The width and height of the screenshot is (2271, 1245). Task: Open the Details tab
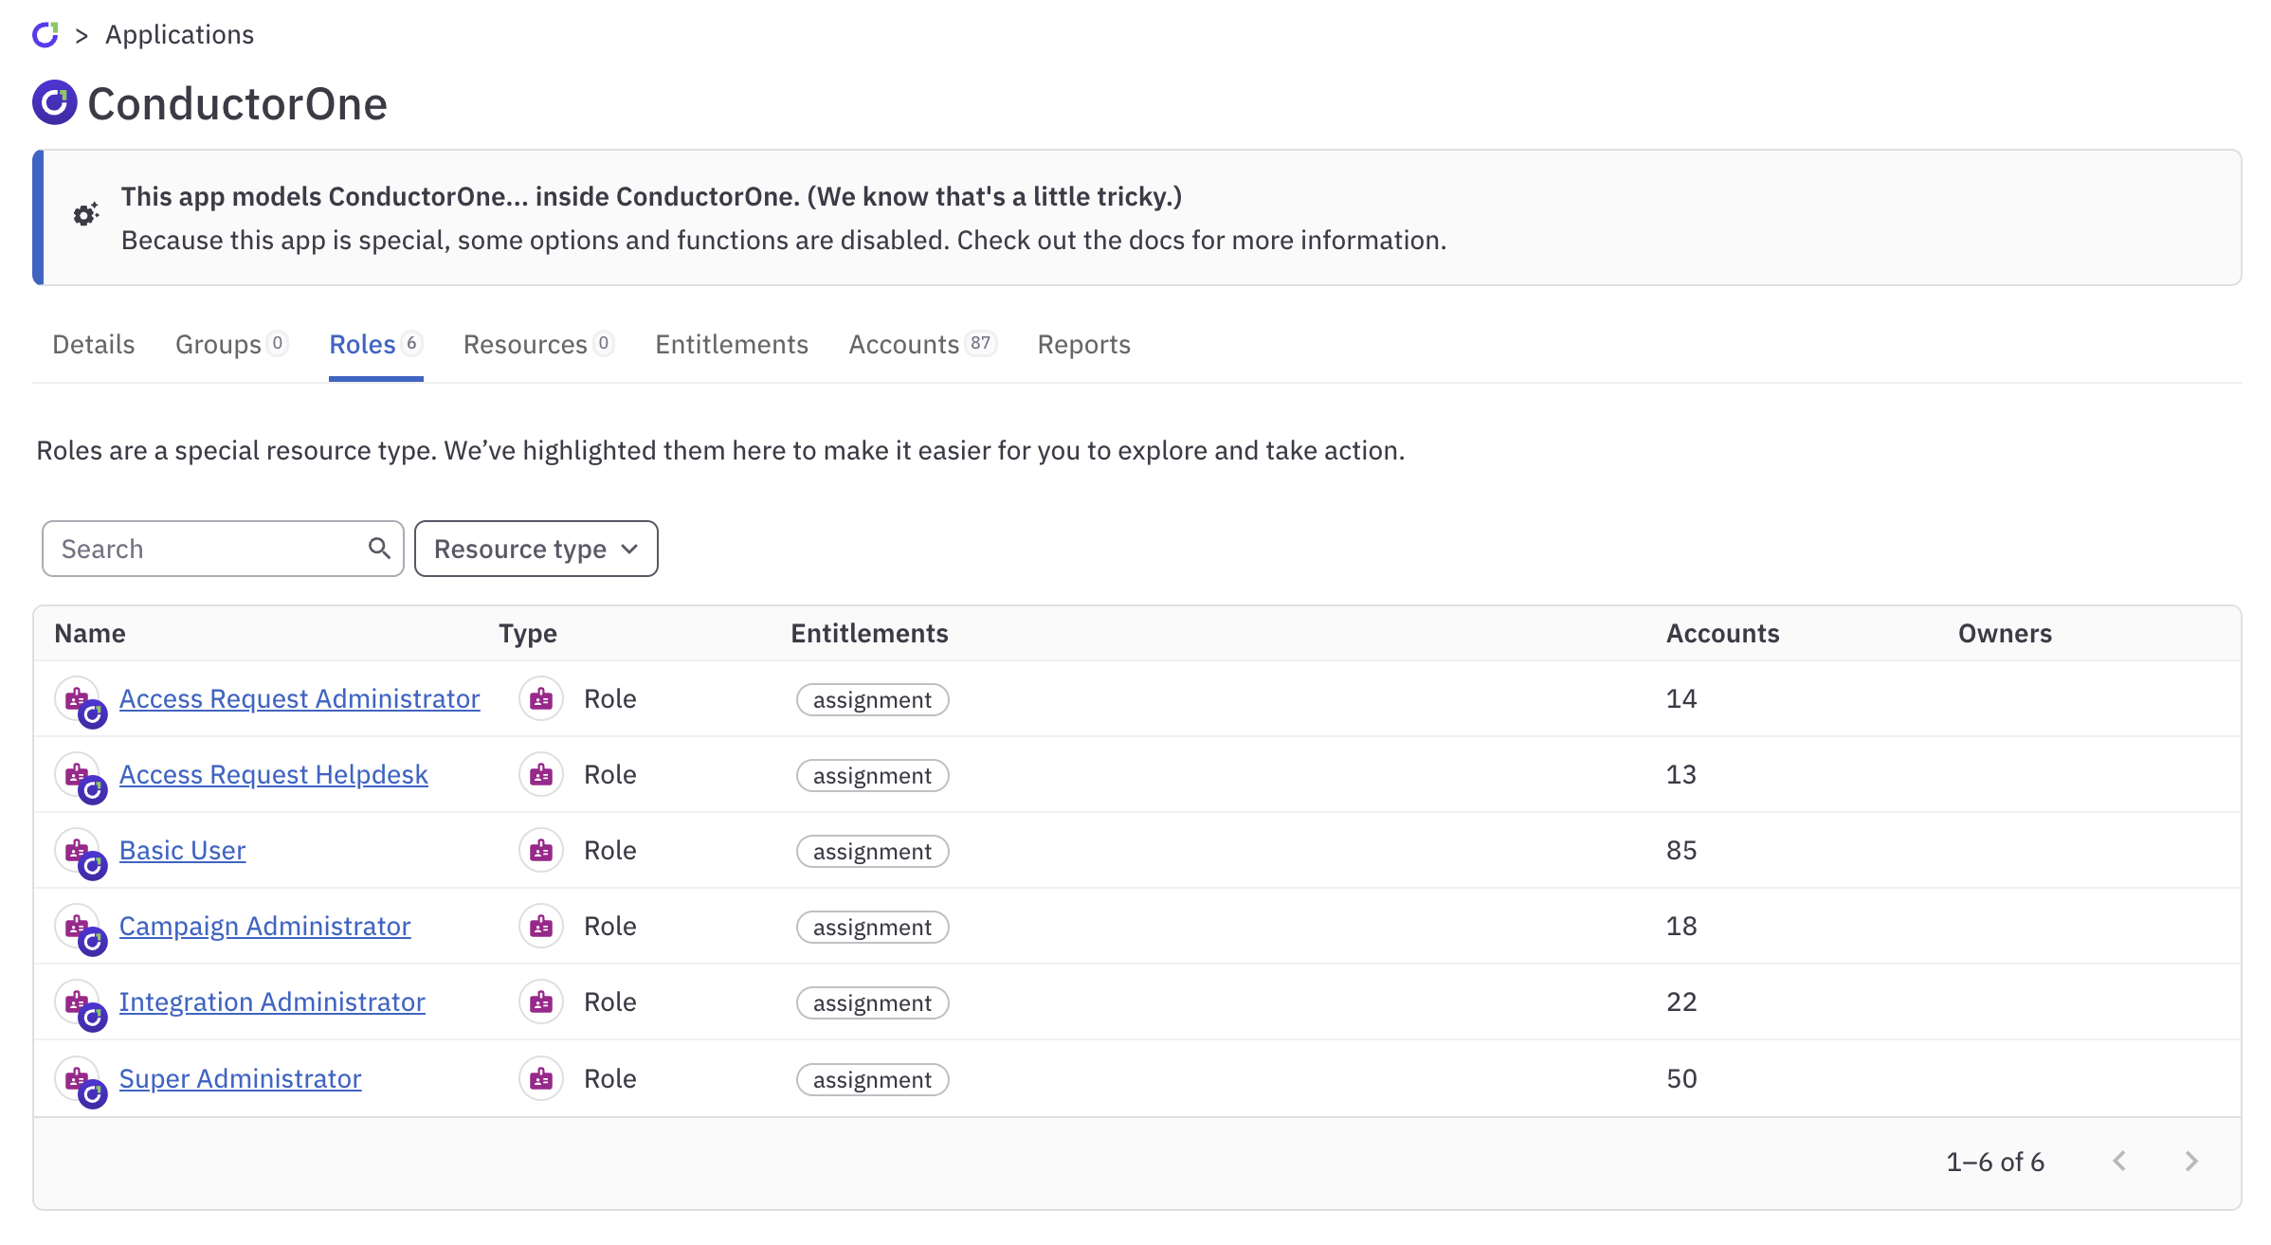click(93, 344)
